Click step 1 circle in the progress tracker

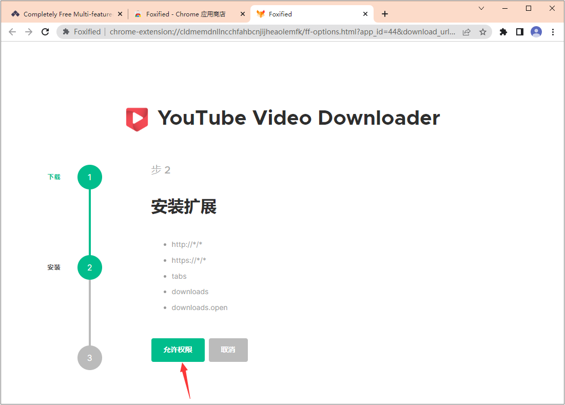(x=90, y=177)
